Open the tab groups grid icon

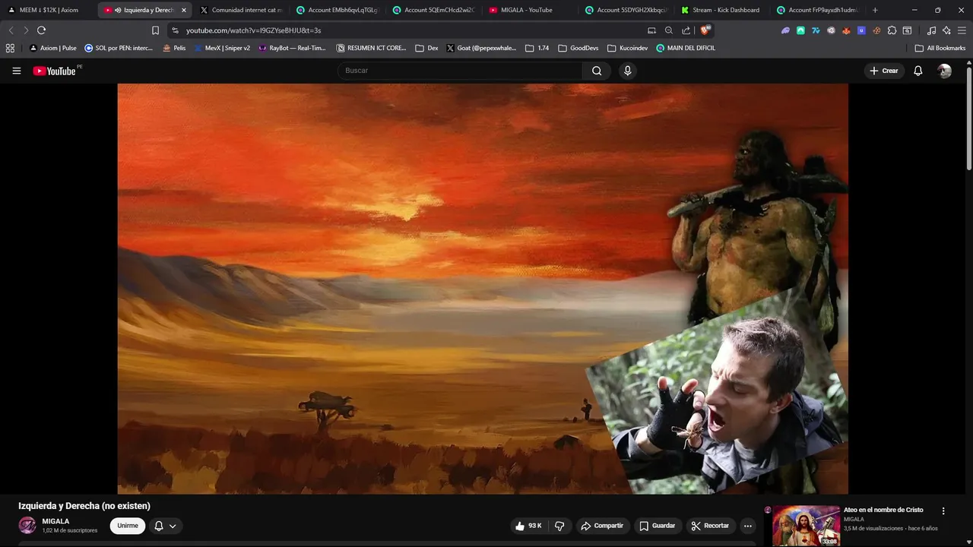pyautogui.click(x=10, y=48)
